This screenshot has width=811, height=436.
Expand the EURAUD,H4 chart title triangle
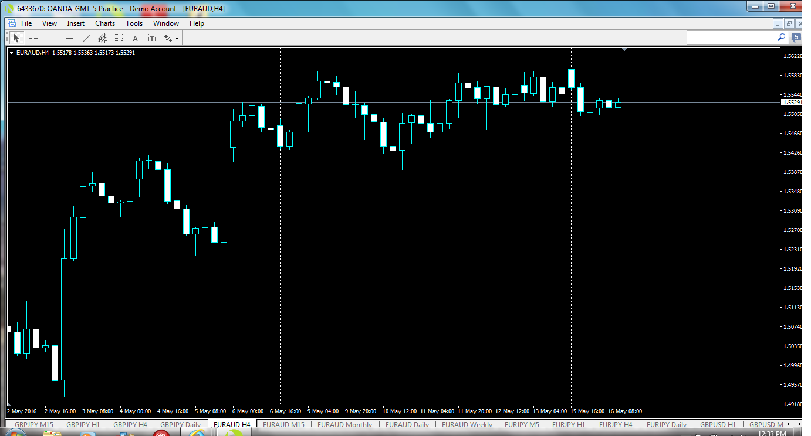click(x=11, y=53)
